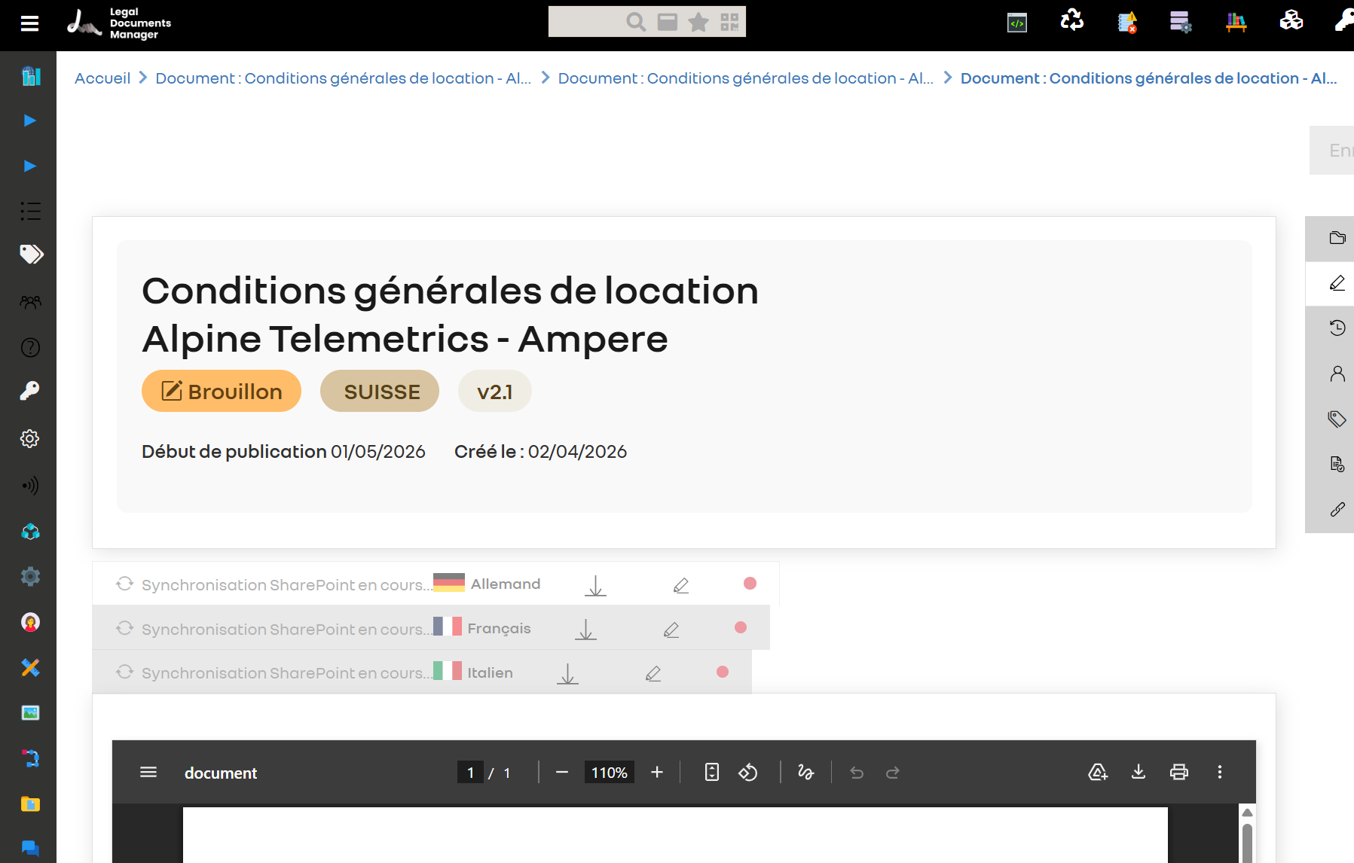Click the favorites star icon

(698, 22)
